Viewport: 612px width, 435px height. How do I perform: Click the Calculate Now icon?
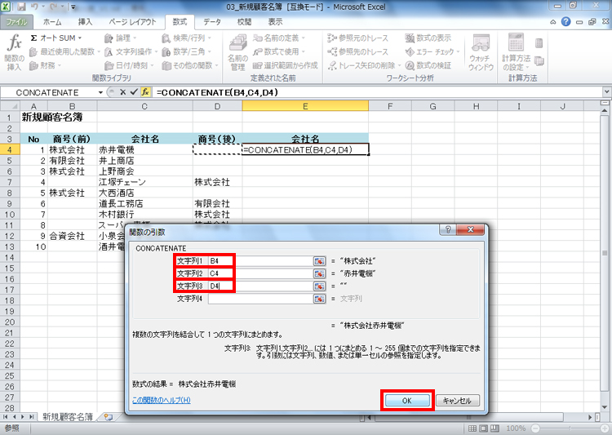[539, 43]
